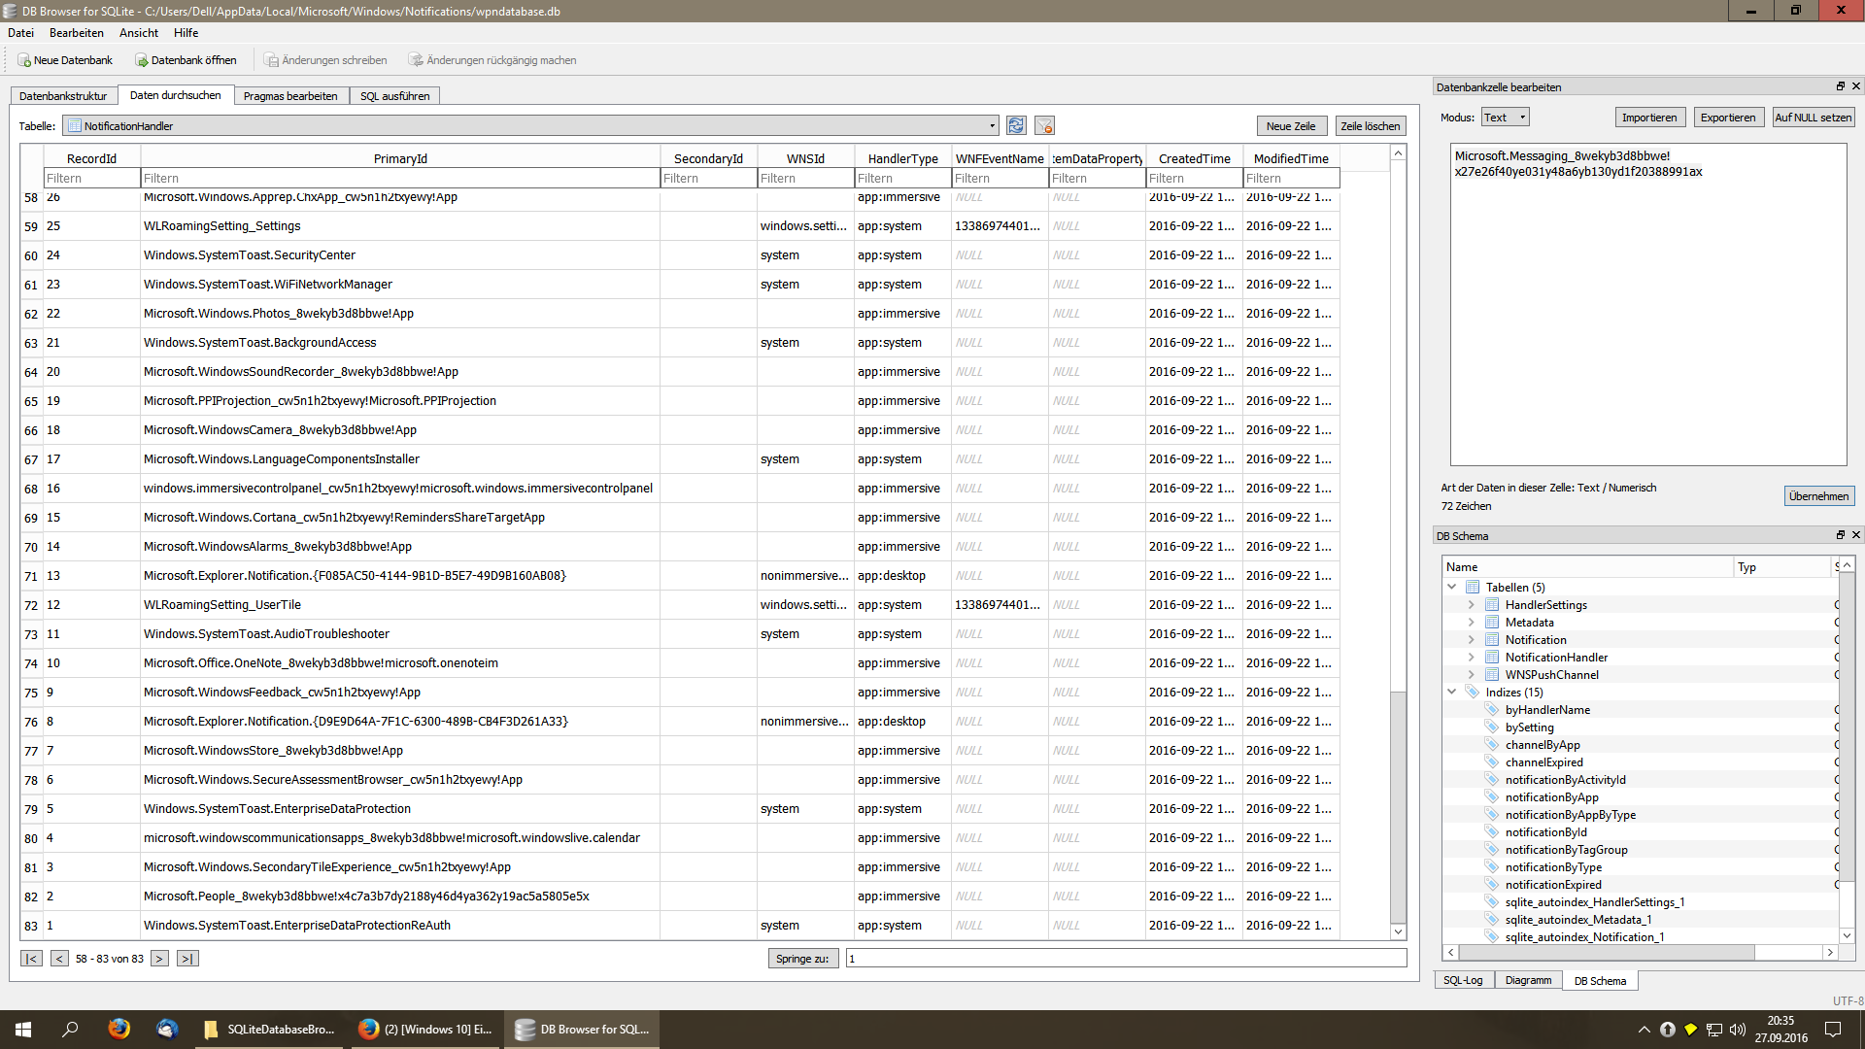Click the clear all filters icon
The height and width of the screenshot is (1049, 1865).
tap(1045, 126)
